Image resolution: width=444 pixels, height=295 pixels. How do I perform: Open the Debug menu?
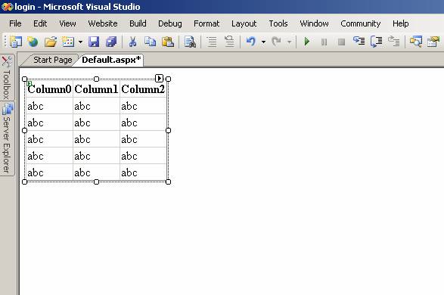click(170, 23)
